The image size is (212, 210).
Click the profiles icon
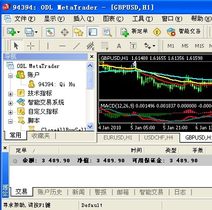[29, 32]
